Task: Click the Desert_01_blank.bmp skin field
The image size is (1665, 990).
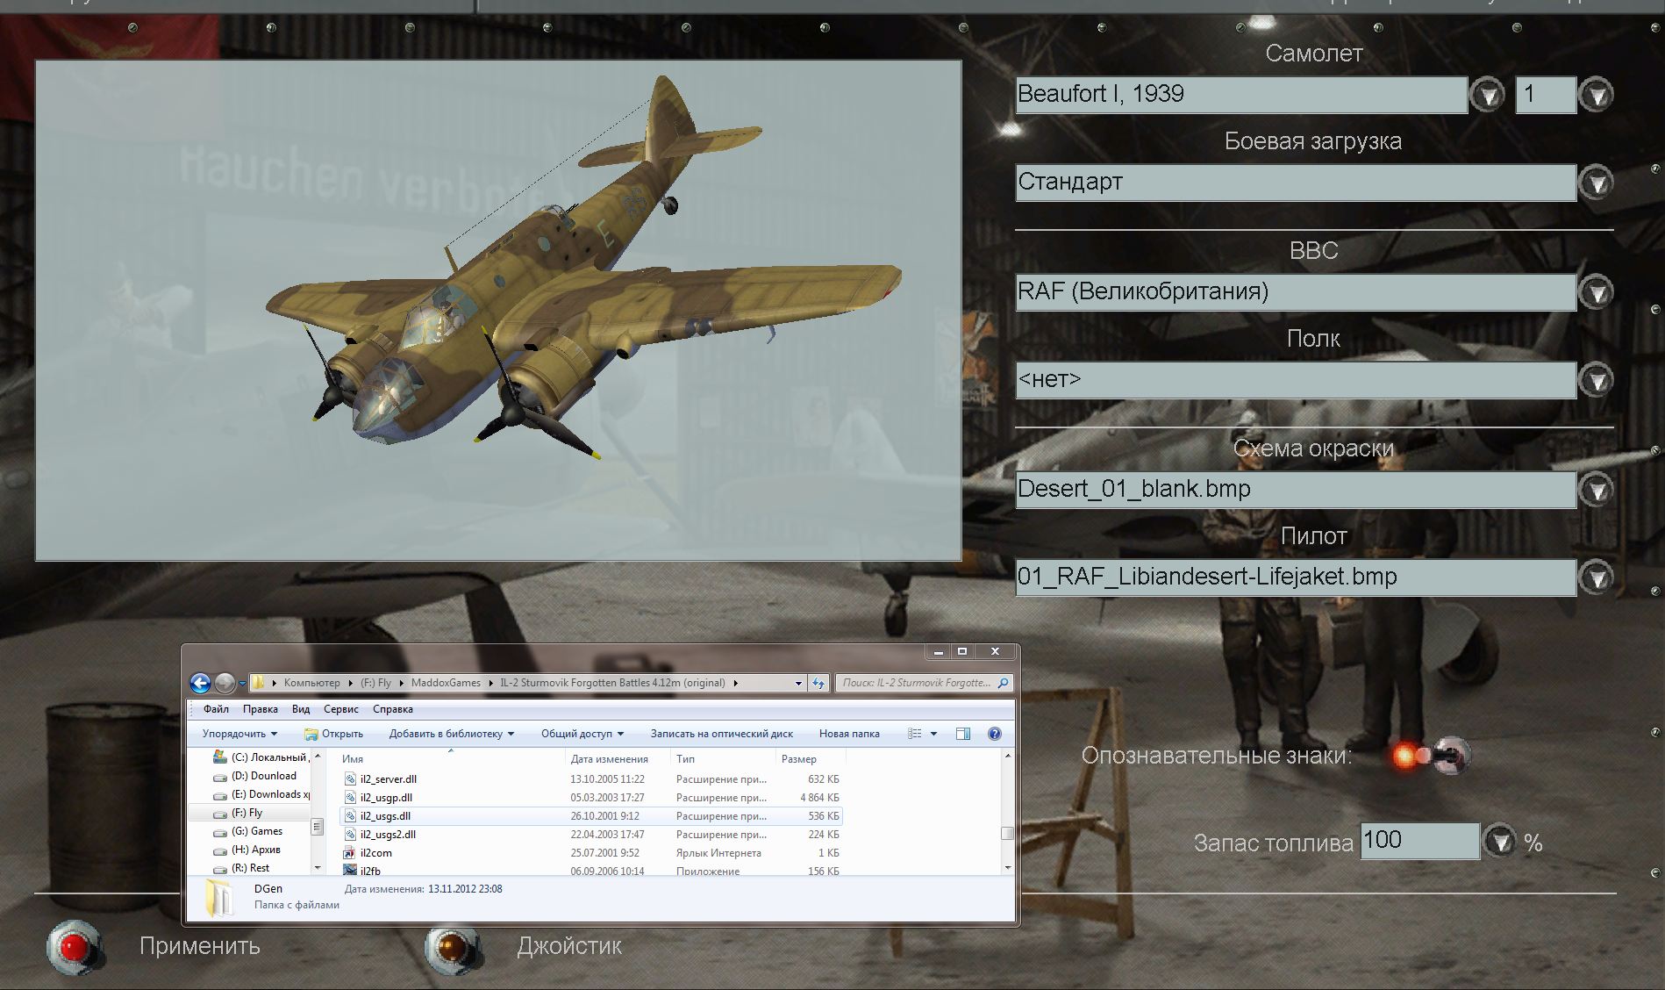Action: (1296, 490)
